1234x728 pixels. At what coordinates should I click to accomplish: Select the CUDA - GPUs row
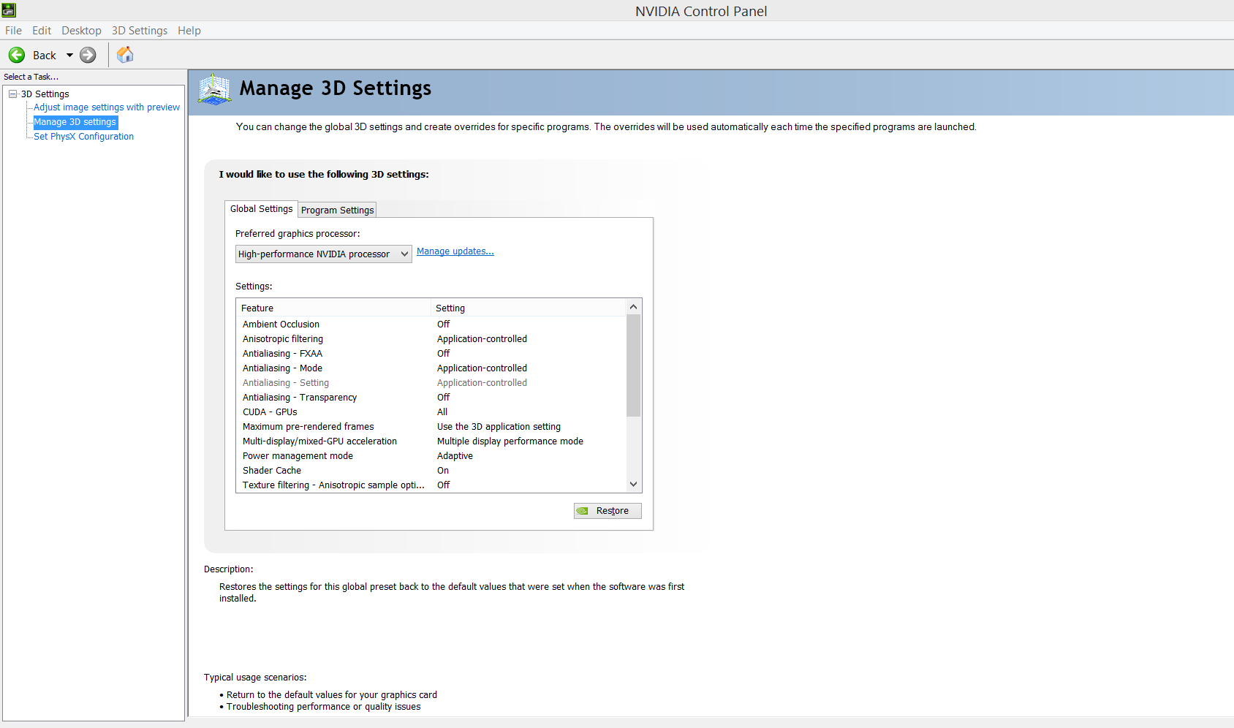point(431,412)
